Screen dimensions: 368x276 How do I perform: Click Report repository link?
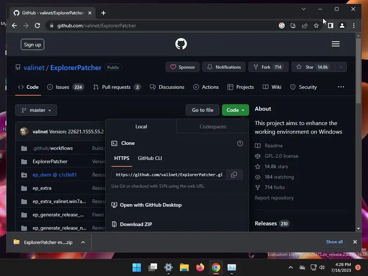tap(274, 198)
